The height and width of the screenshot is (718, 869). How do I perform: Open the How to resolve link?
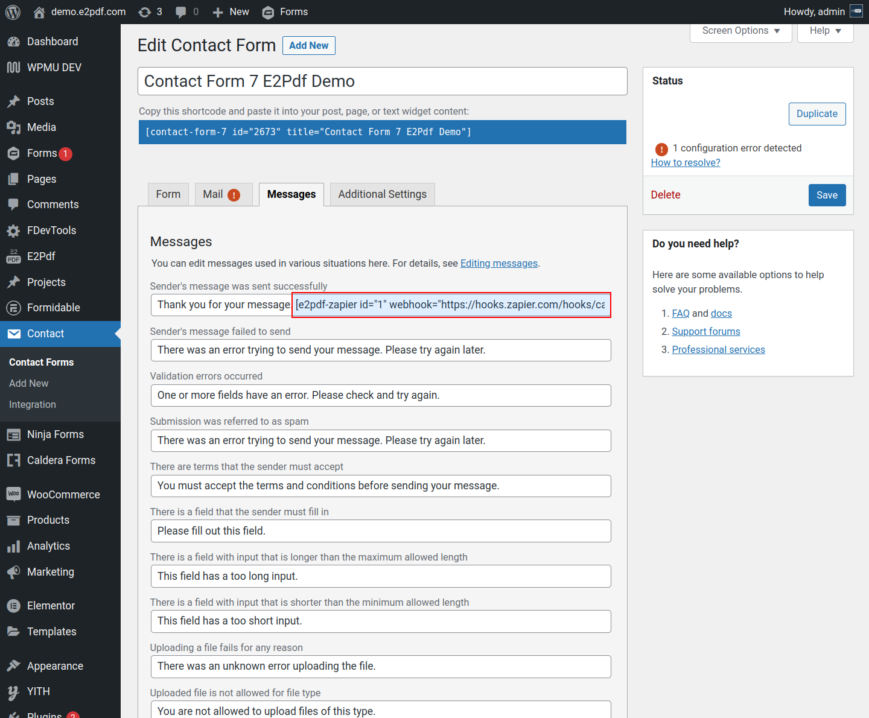pos(685,163)
